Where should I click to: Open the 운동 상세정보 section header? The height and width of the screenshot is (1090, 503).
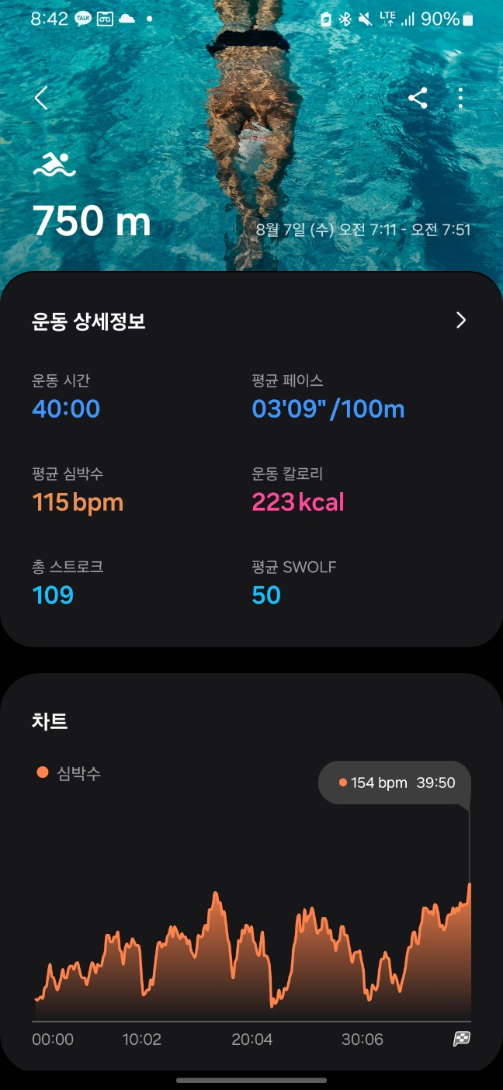[88, 321]
